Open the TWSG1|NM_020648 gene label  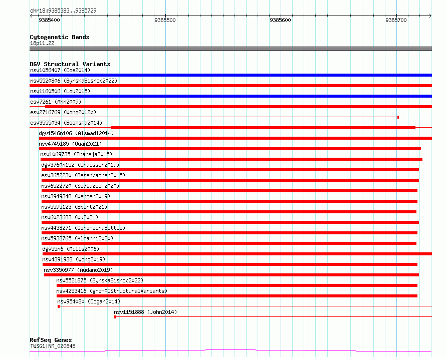(53, 346)
